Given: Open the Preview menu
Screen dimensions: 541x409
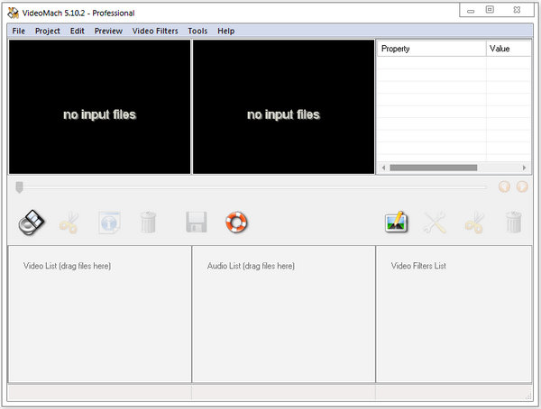Looking at the screenshot, I should click(108, 31).
